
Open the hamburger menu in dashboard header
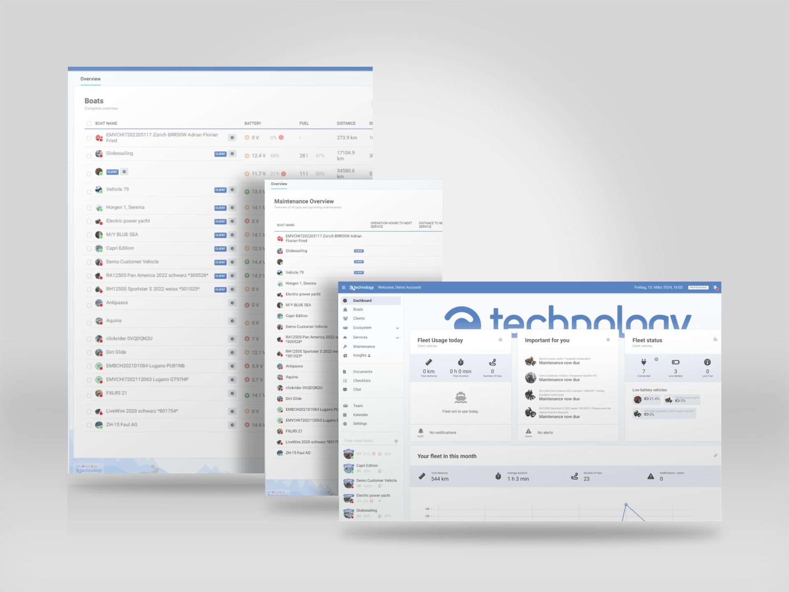(x=344, y=287)
